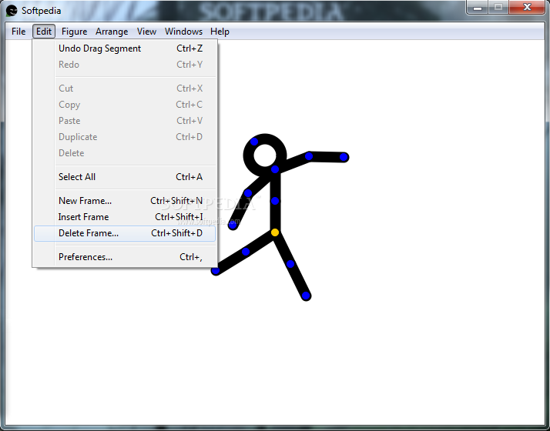The image size is (550, 431).
Task: Select the blue neck joint handle
Action: pyautogui.click(x=275, y=169)
